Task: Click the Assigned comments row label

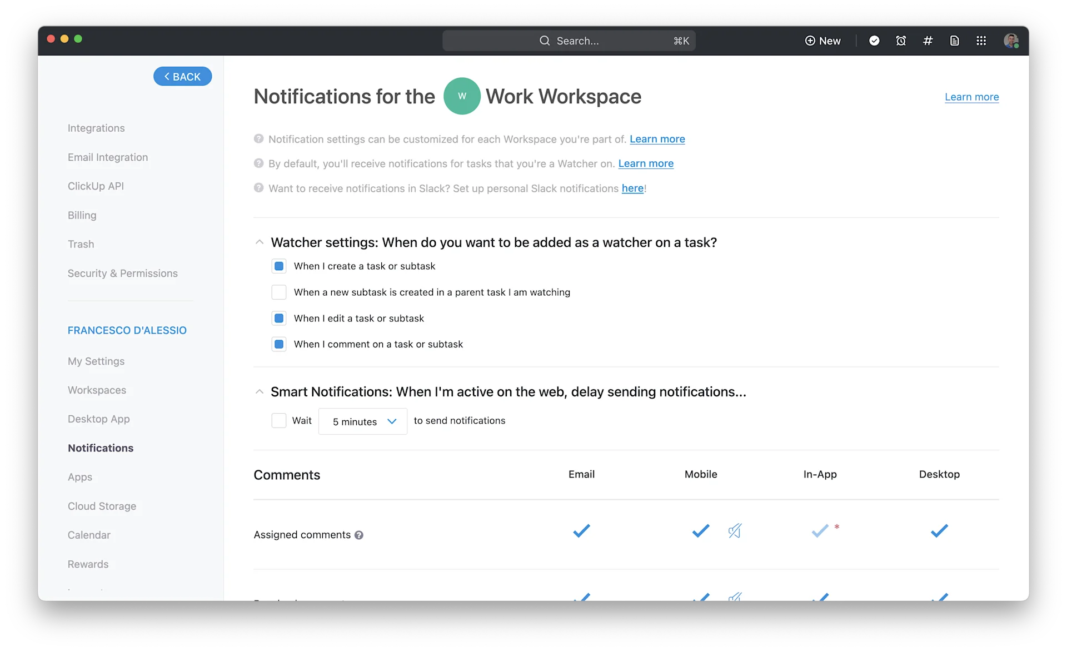Action: 302,535
